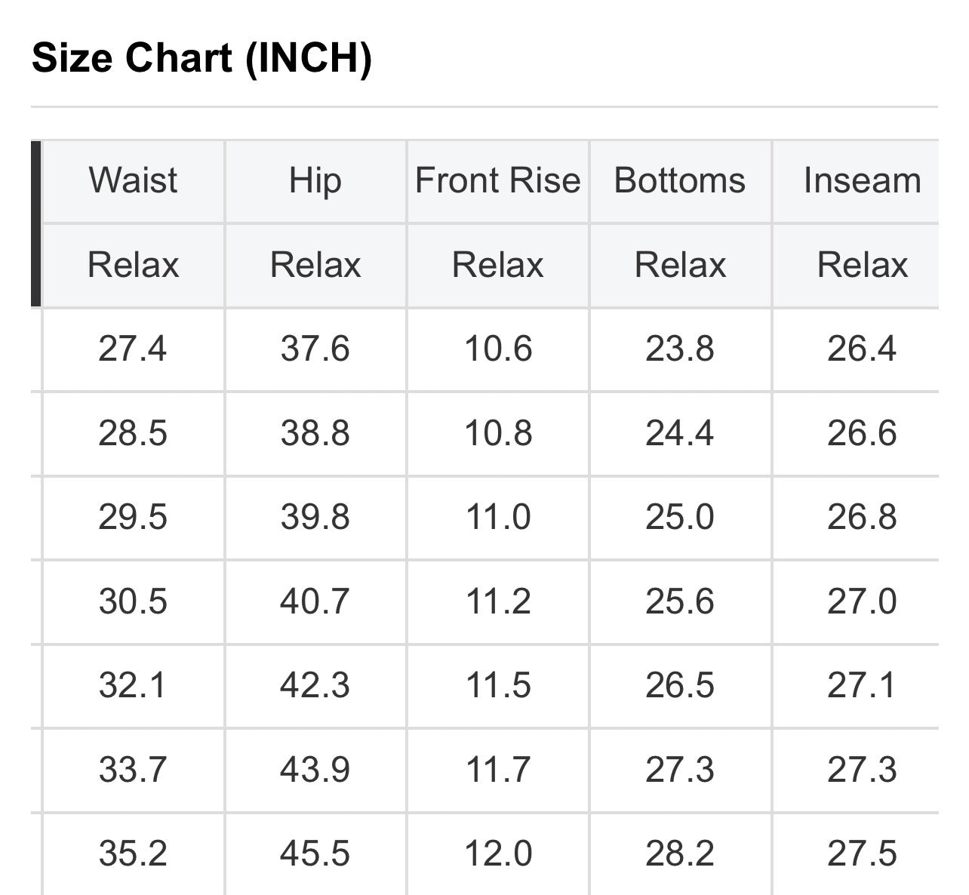Select the 42.3 hip cell
Image resolution: width=969 pixels, height=895 pixels.
tap(315, 685)
